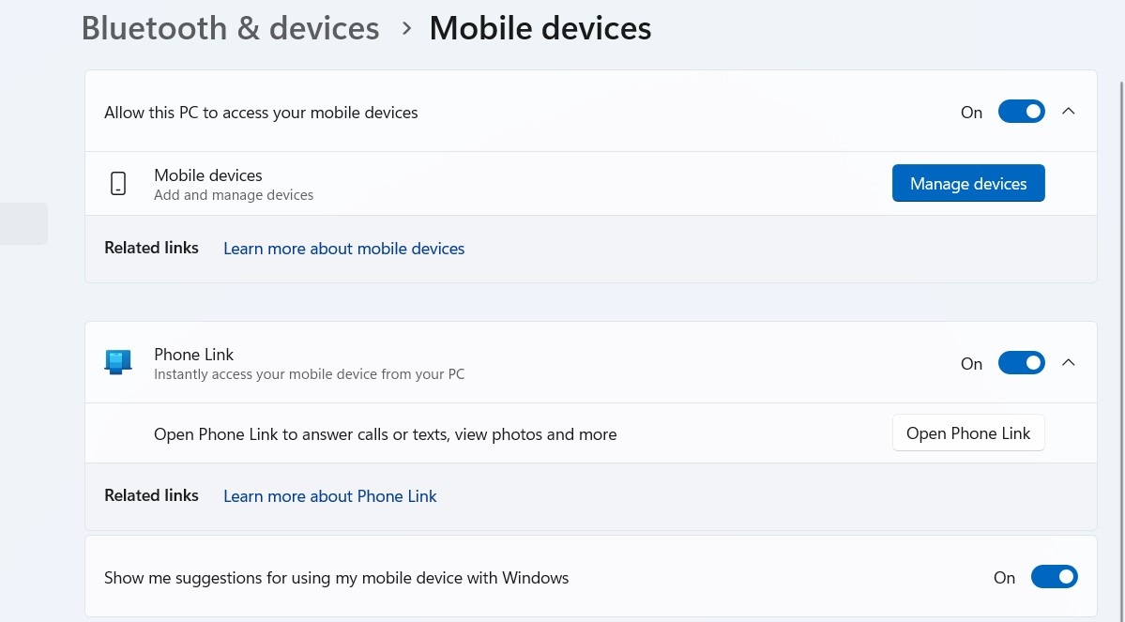Turn off PC access to mobile devices
The image size is (1125, 622).
1021,112
